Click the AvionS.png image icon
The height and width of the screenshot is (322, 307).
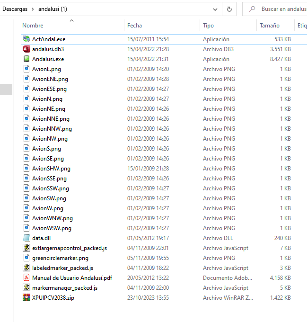pyautogui.click(x=26, y=149)
